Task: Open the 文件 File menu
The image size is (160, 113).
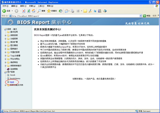Action: pyautogui.click(x=6, y=6)
